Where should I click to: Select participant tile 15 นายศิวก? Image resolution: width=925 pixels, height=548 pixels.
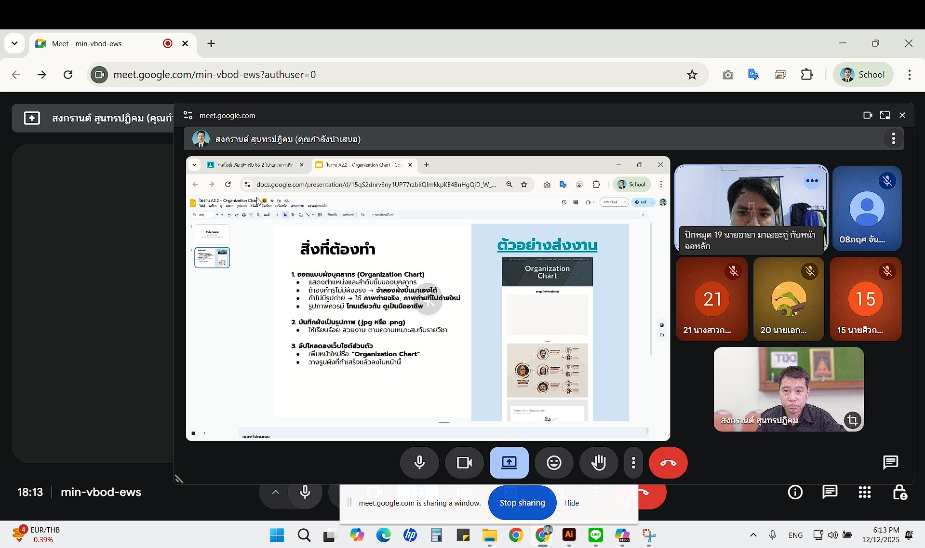[x=866, y=299]
